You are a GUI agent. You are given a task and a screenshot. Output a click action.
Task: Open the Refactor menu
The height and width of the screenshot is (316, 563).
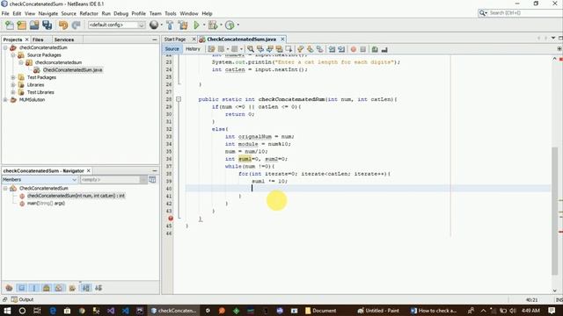click(89, 13)
